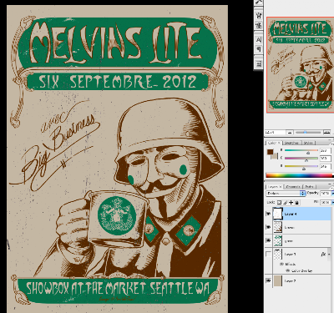Screen dimensions: 334x313
Task: Select Layer 2 tan thumbnail
Action: [x=278, y=280]
